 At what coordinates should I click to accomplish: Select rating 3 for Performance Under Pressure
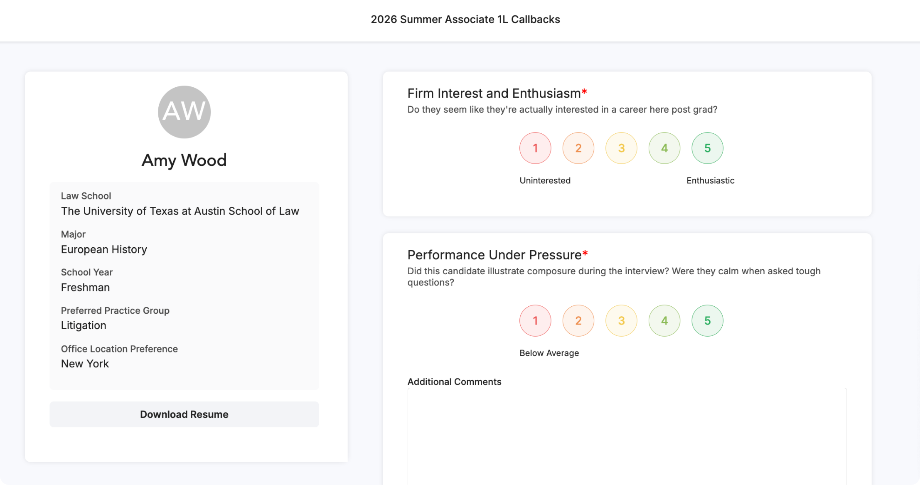[621, 320]
